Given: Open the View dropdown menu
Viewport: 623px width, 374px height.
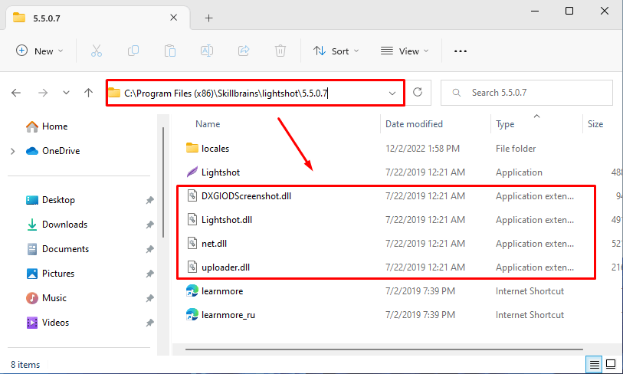Looking at the screenshot, I should click(x=405, y=51).
